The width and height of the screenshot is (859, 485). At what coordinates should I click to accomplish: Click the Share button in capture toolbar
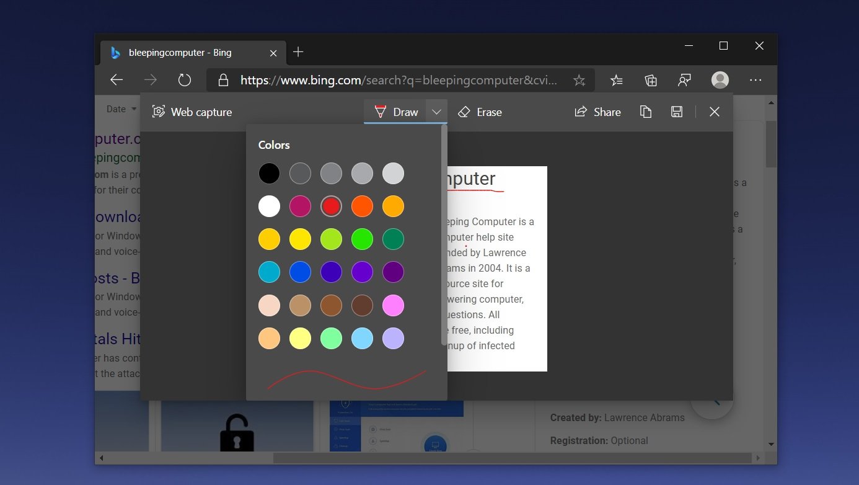click(x=597, y=112)
